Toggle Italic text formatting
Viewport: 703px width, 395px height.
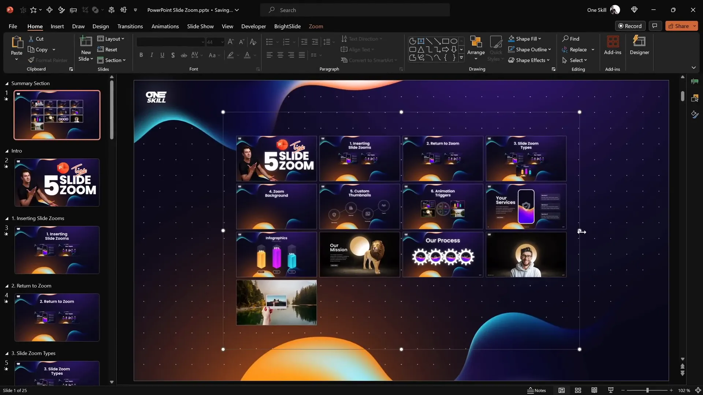click(x=152, y=55)
